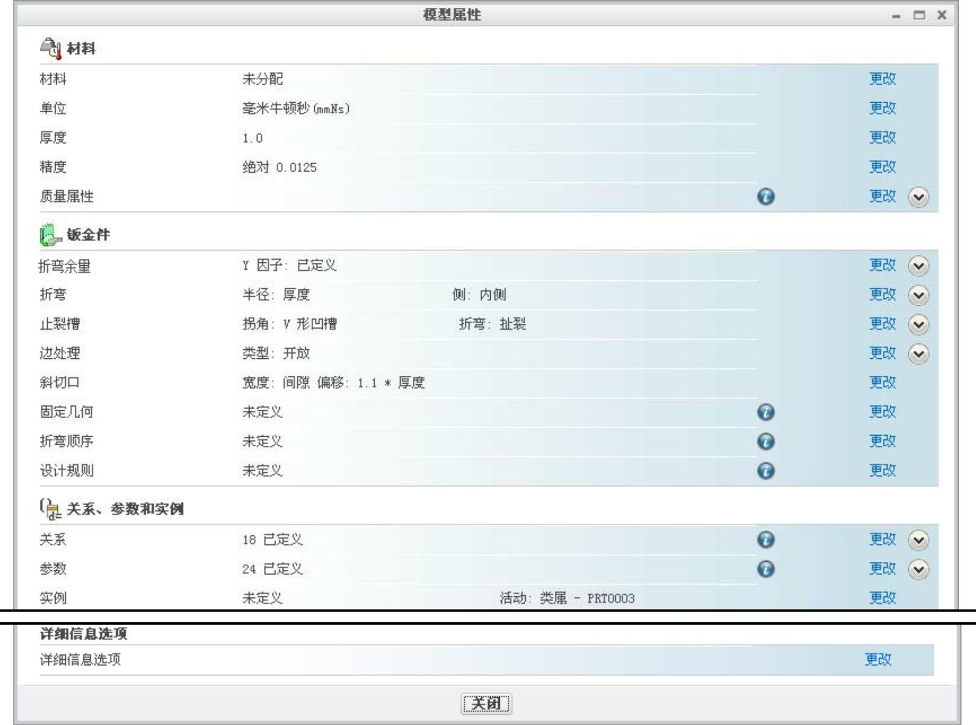Click 更改 link for 实例 row
This screenshot has height=725, width=976.
click(882, 598)
